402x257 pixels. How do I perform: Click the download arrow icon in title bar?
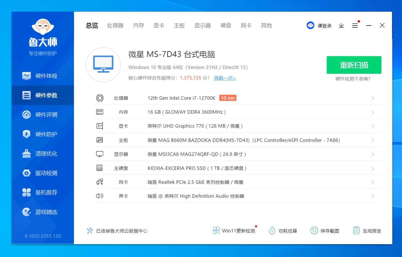tap(341, 26)
